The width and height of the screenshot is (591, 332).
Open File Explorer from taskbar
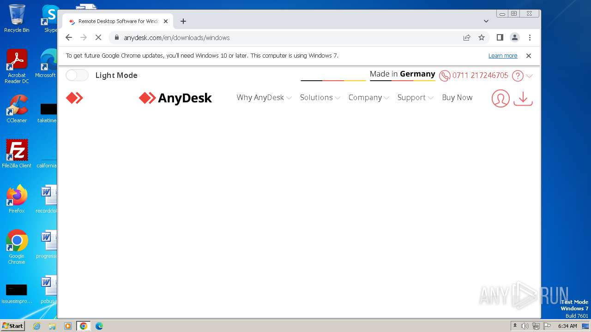[x=52, y=326]
